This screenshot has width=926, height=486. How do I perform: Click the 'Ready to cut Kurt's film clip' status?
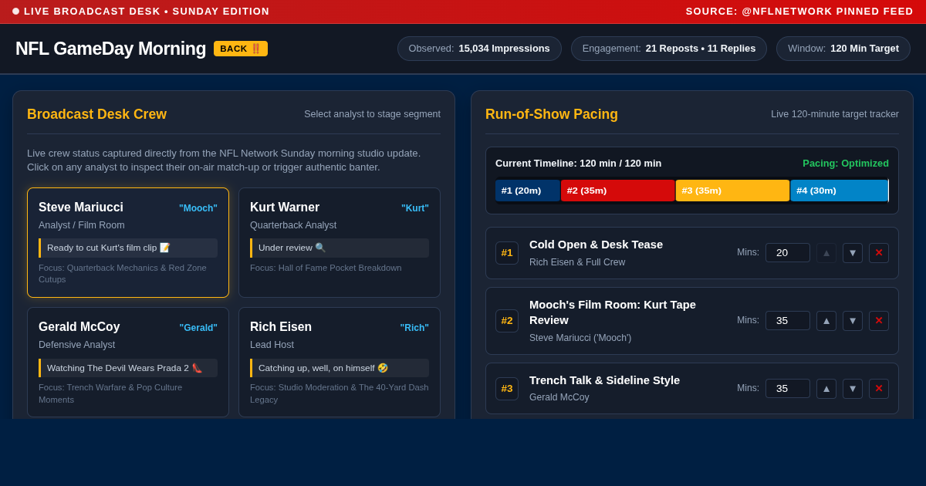[128, 248]
